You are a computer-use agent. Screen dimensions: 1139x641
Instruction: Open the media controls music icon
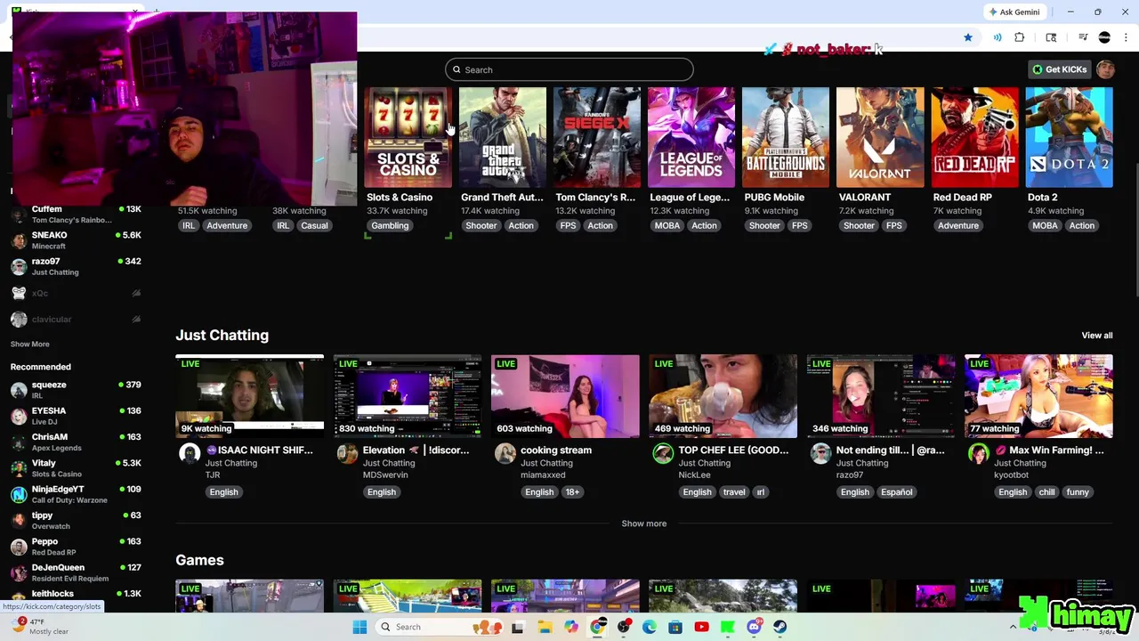(1083, 37)
